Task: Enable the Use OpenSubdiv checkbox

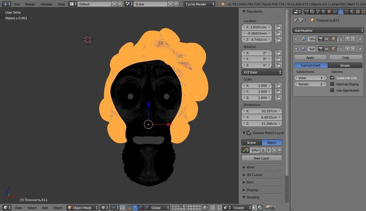Action: pyautogui.click(x=332, y=90)
